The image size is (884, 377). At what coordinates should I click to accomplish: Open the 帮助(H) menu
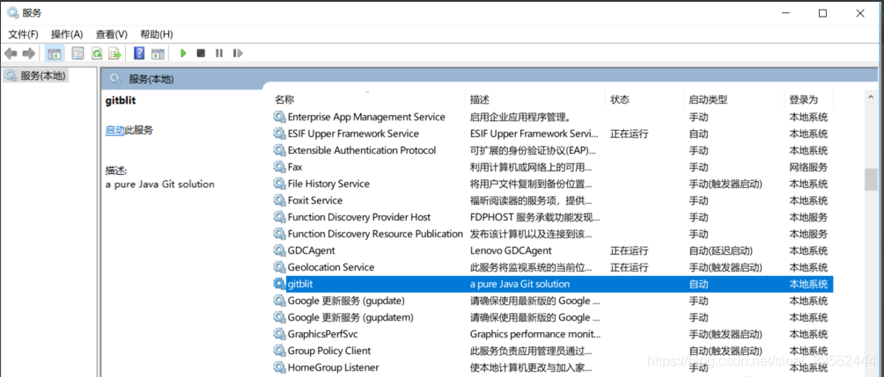click(x=156, y=34)
